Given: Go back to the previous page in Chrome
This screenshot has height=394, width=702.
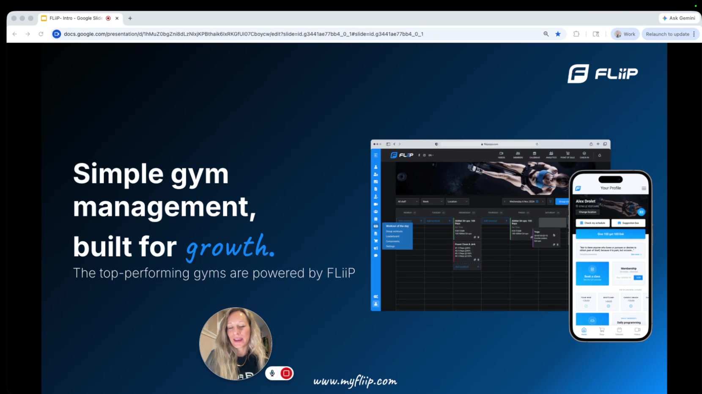Looking at the screenshot, I should pos(15,34).
